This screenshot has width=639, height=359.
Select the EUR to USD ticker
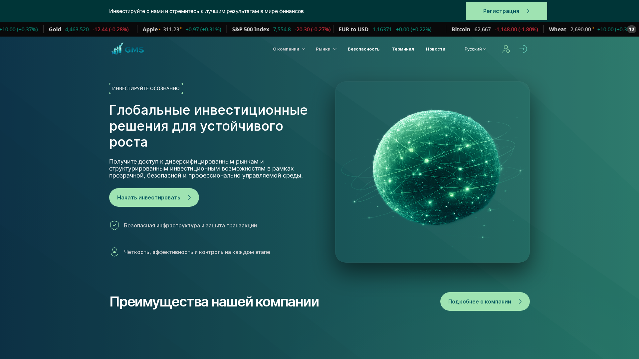(385, 29)
